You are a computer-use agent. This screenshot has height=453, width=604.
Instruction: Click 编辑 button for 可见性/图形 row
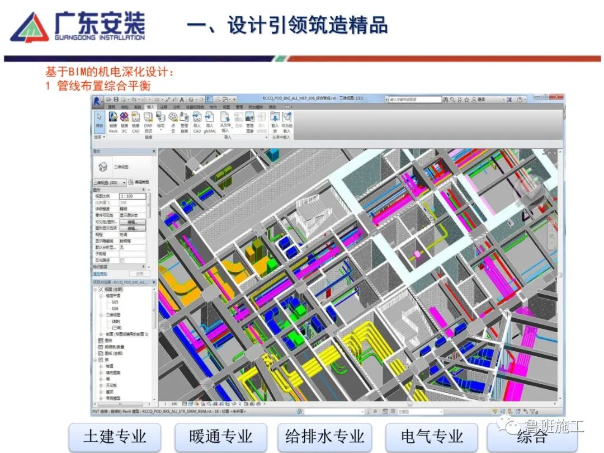[x=133, y=222]
